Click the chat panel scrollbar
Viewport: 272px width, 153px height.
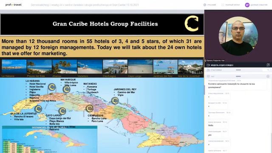pos(271,142)
